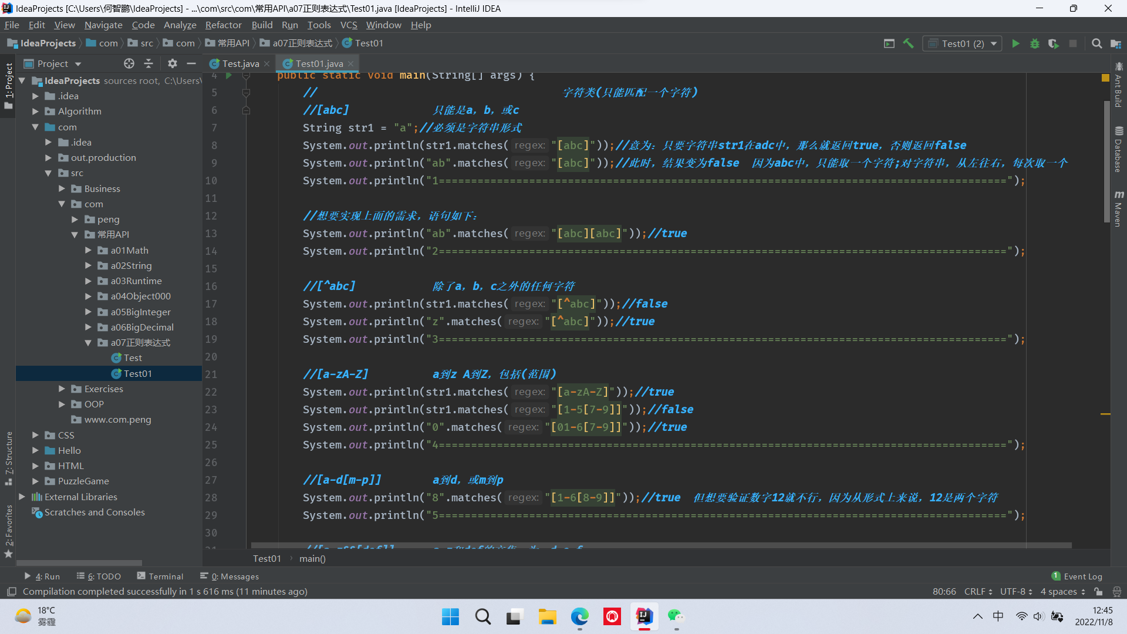Open Project panel settings gear
This screenshot has width=1127, height=634.
[172, 63]
